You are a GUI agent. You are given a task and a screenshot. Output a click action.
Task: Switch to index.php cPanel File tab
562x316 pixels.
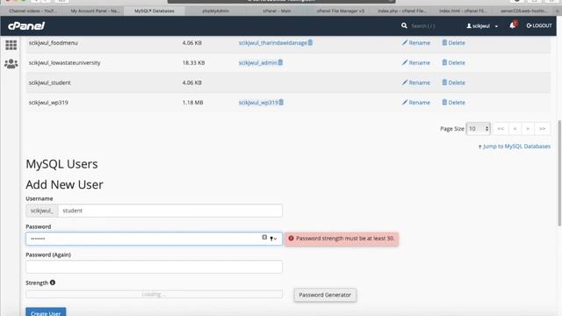402,11
